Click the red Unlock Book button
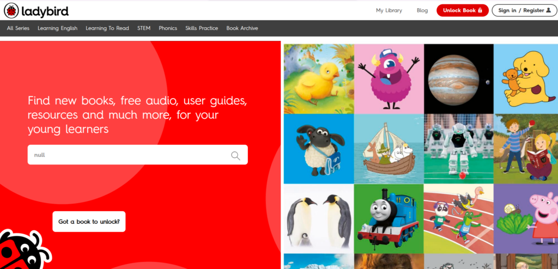 pyautogui.click(x=463, y=10)
